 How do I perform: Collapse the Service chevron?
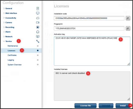pos(4,41)
